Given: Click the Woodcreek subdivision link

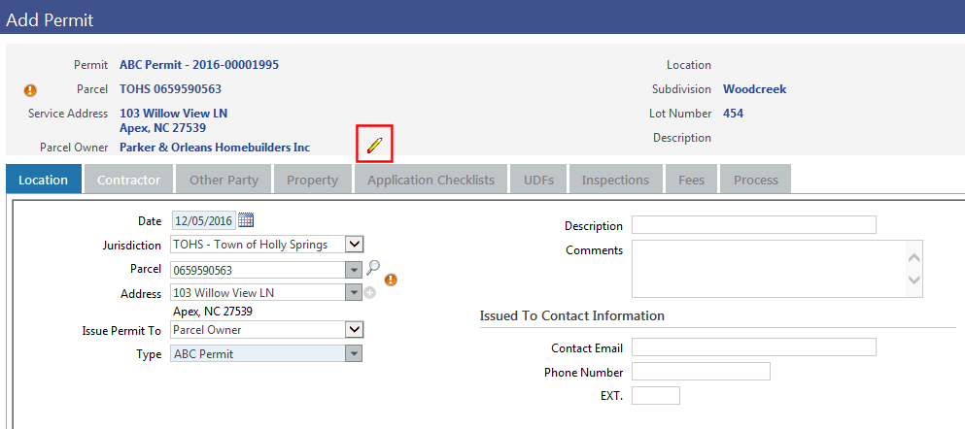Looking at the screenshot, I should [x=754, y=89].
